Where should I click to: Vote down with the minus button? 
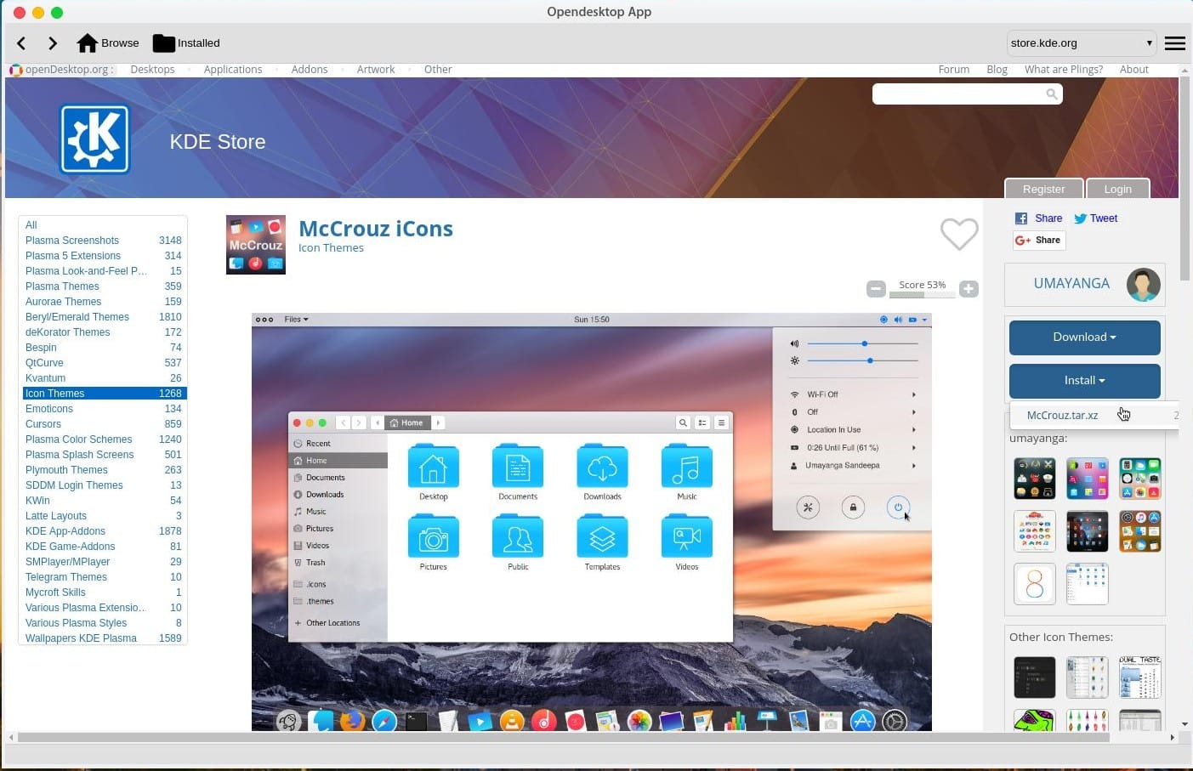click(x=876, y=289)
